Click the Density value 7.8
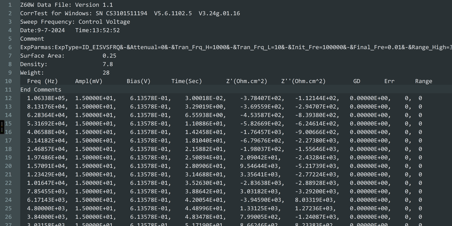452x226 pixels. pos(108,64)
